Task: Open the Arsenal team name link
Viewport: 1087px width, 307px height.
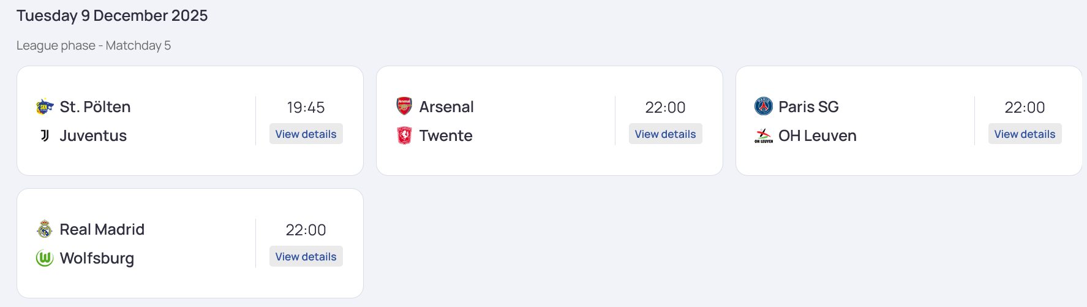Action: [x=446, y=107]
